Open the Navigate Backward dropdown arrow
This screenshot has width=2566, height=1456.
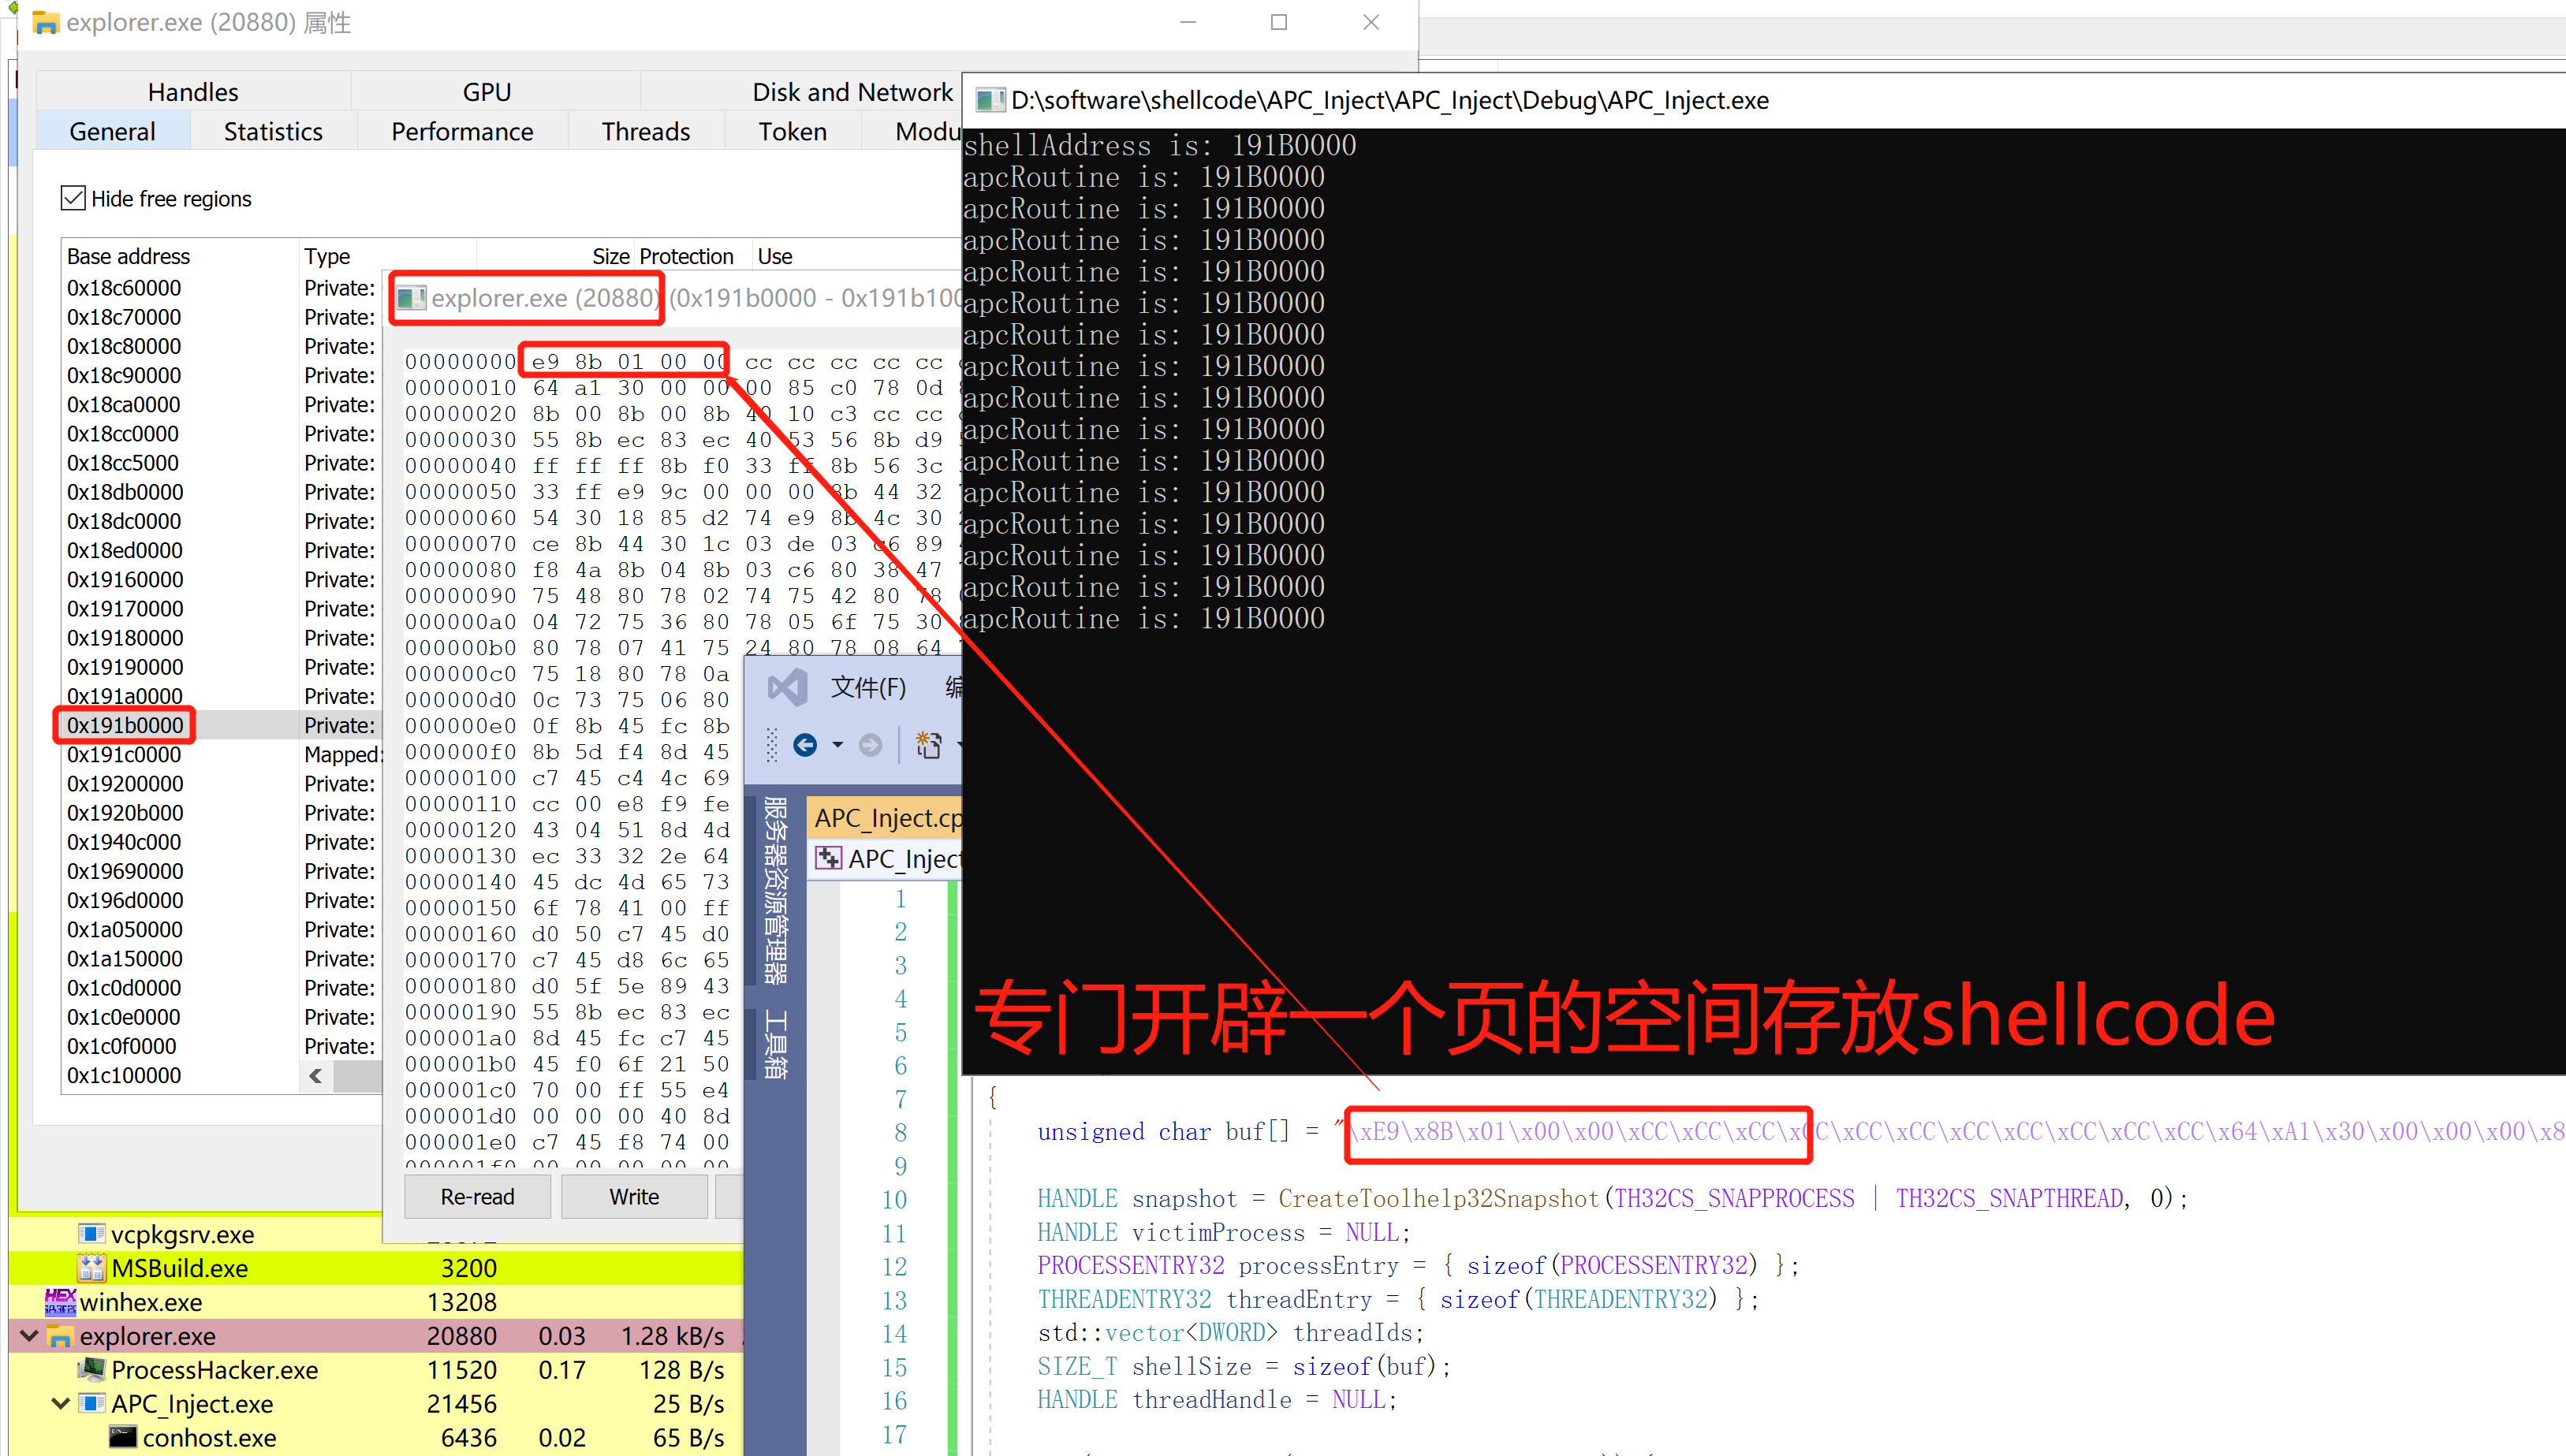point(838,745)
